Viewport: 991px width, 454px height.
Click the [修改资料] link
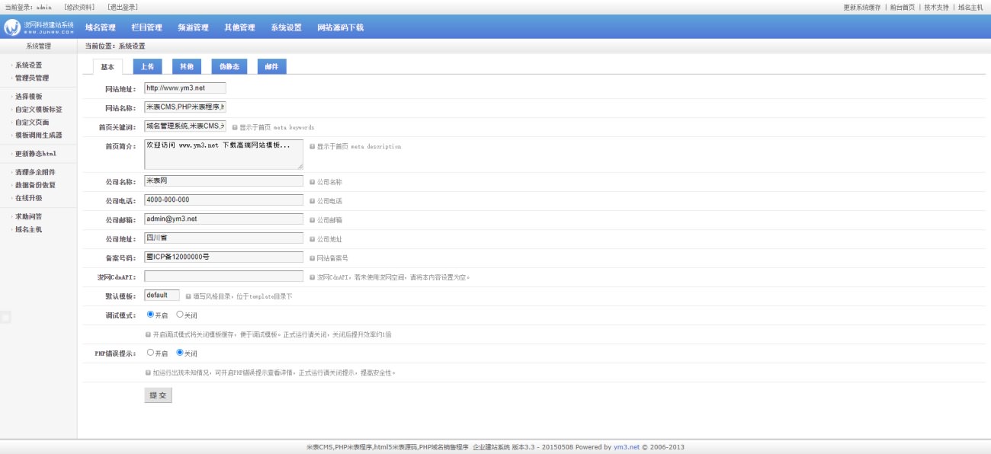80,7
